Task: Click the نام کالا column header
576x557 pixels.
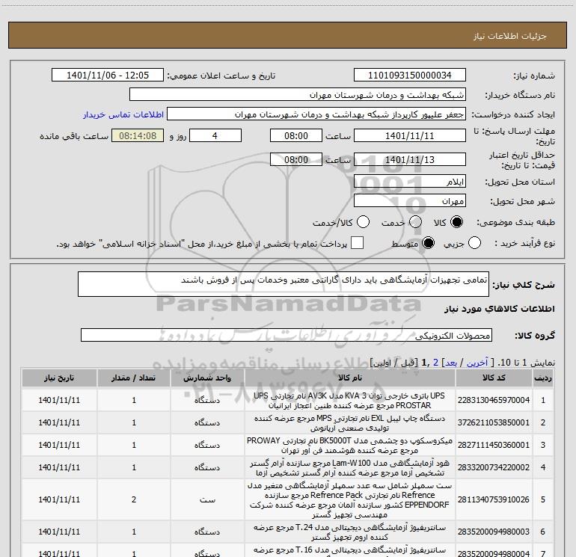Action: pos(350,378)
